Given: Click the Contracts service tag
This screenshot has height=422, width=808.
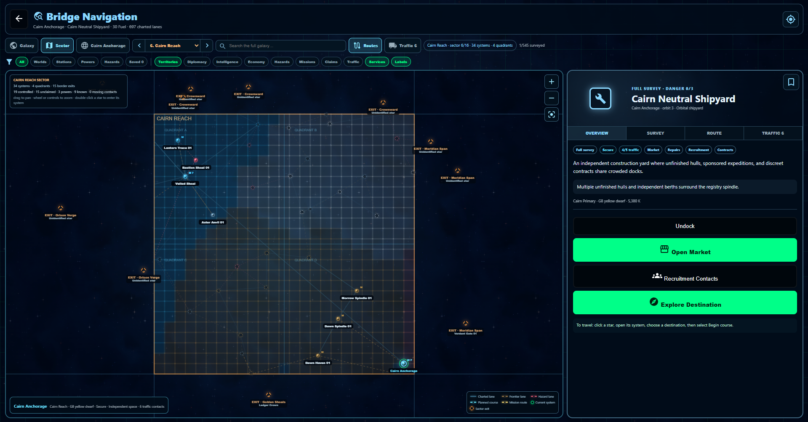Looking at the screenshot, I should pyautogui.click(x=725, y=150).
